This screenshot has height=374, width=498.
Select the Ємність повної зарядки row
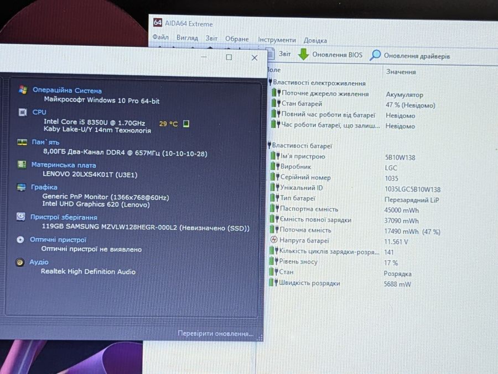click(x=344, y=220)
